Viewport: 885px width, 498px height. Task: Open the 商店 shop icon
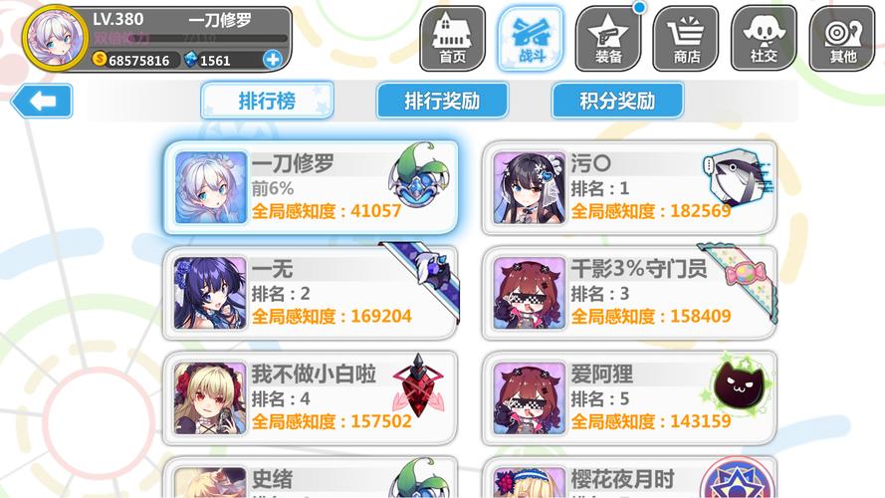point(686,39)
